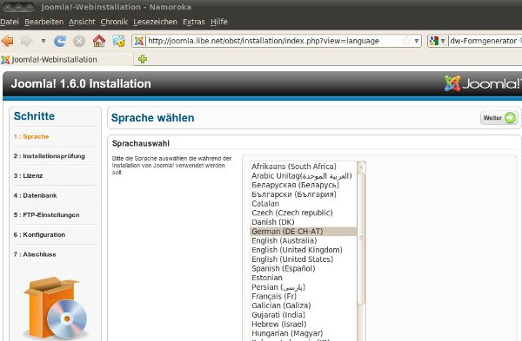Screen dimensions: 522x341
Task: Click the stop loading icon
Action: (x=79, y=41)
